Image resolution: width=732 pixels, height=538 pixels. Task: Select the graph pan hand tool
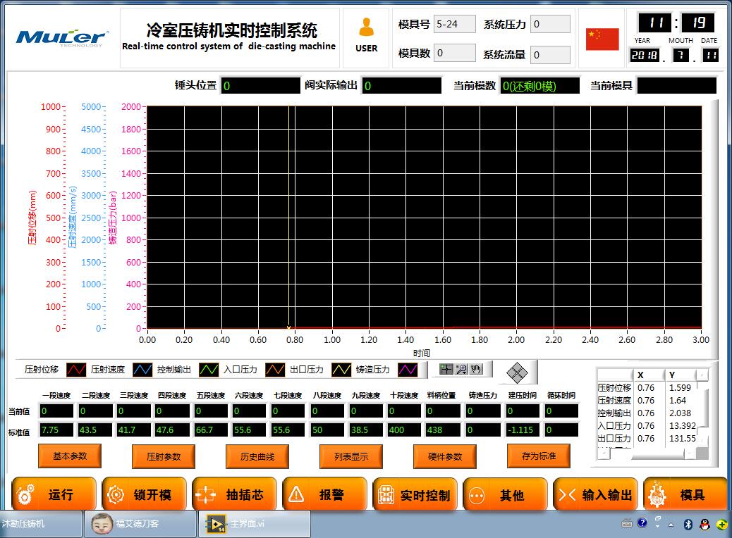(477, 369)
